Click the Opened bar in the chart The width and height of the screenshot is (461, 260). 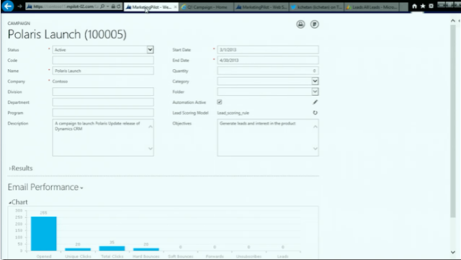pos(44,234)
